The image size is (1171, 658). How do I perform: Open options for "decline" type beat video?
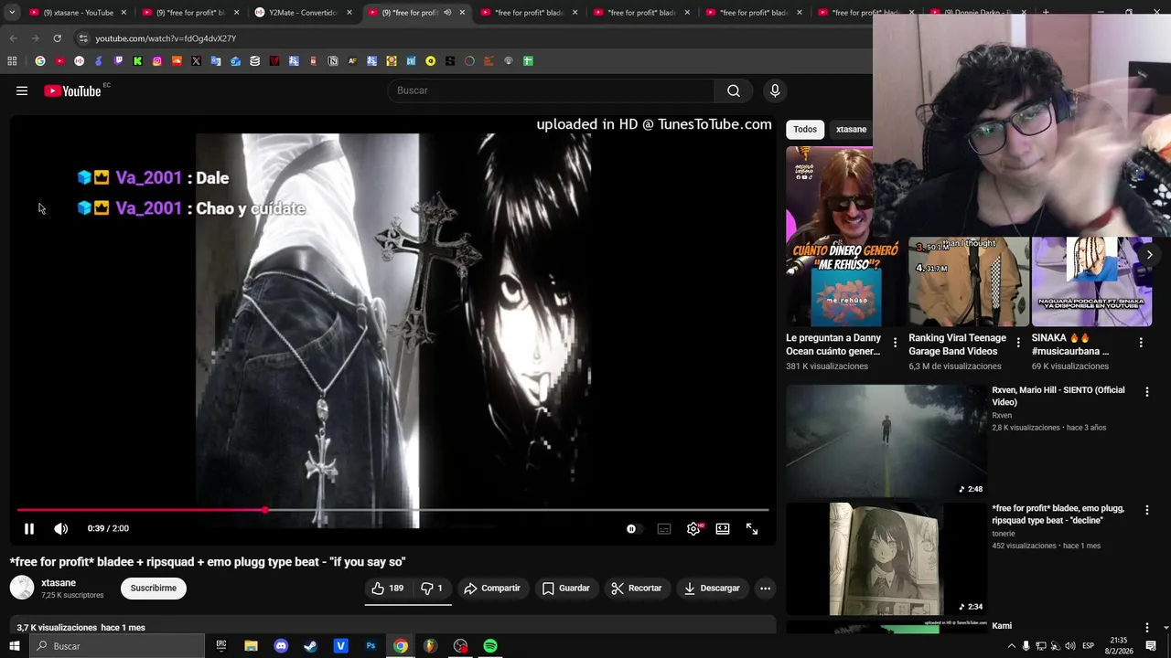pyautogui.click(x=1147, y=510)
